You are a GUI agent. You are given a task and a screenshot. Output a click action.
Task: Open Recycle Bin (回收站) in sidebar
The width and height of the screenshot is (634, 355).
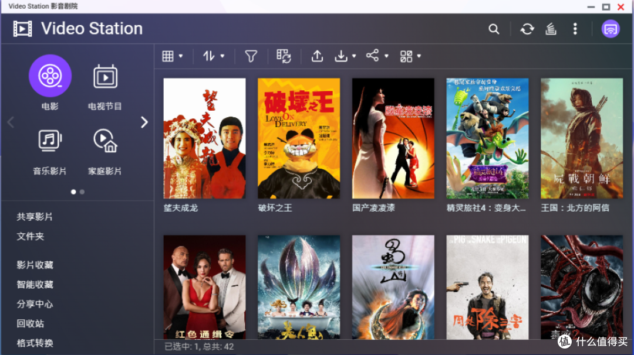point(31,323)
